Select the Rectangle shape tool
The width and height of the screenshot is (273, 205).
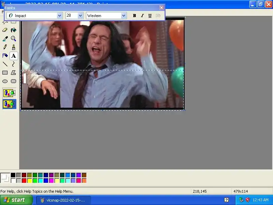[5, 73]
